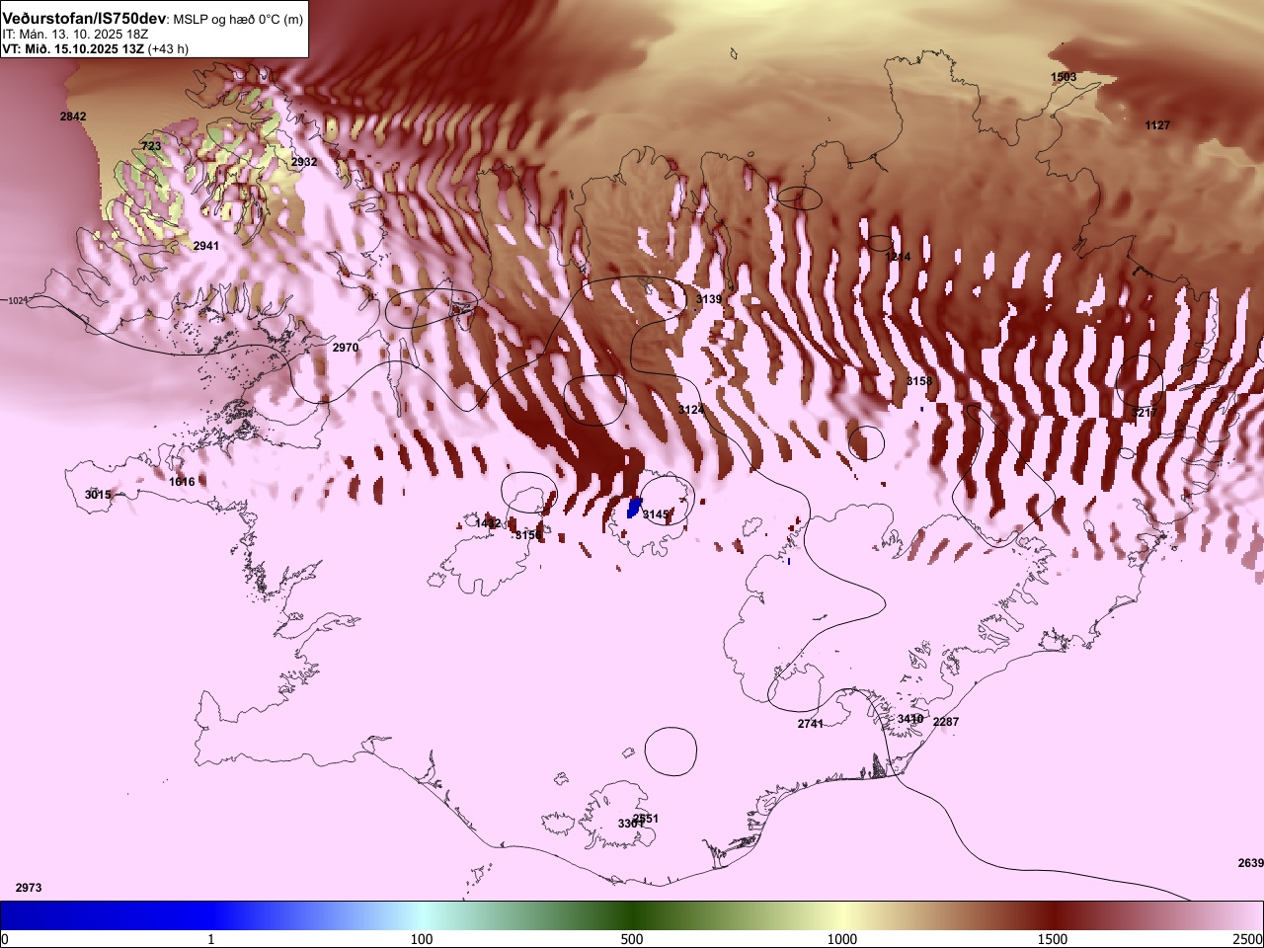The image size is (1264, 948).
Task: Click the map value 1214
Action: (898, 257)
